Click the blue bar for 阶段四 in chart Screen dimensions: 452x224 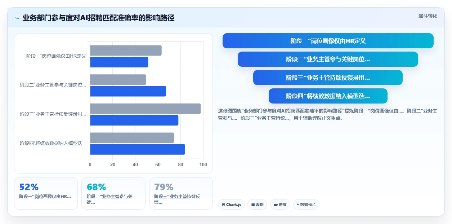[138, 149]
